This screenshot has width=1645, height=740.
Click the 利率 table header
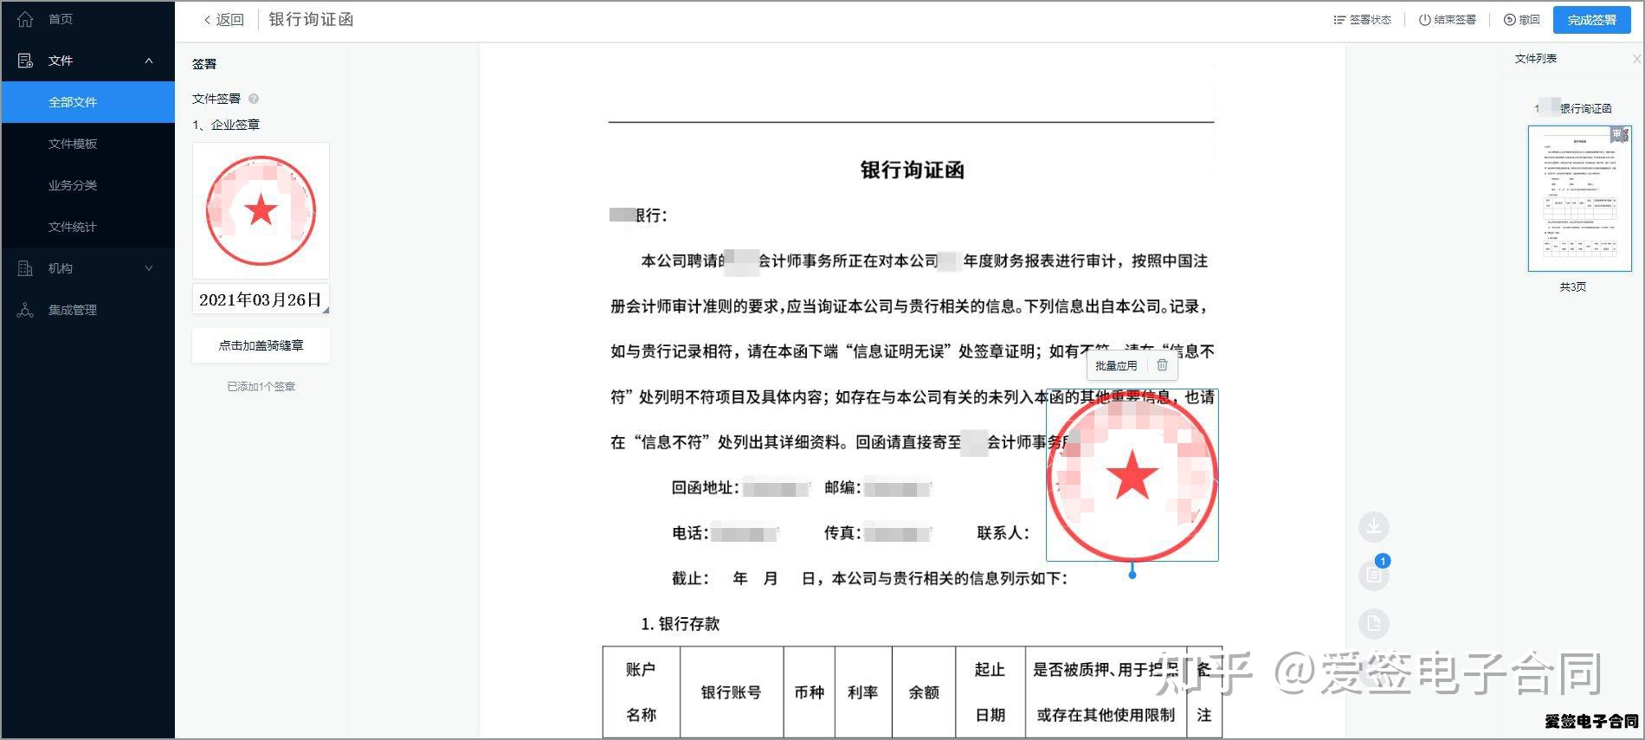(x=863, y=692)
